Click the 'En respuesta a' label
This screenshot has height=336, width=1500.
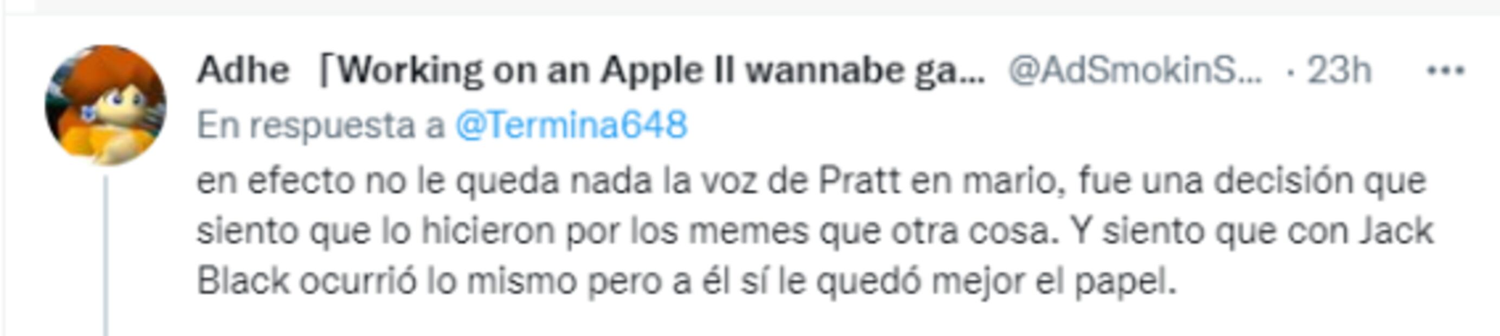(321, 126)
